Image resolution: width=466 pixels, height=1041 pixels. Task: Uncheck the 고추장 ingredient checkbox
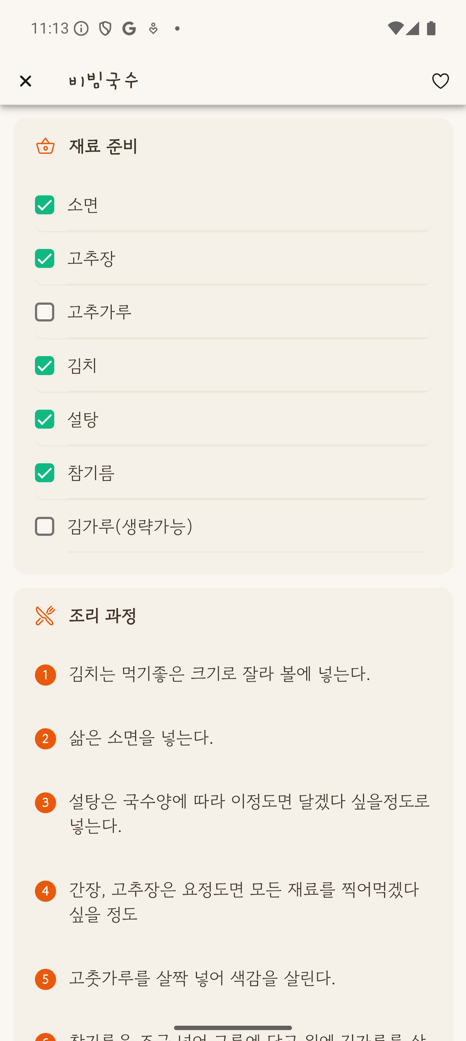[x=44, y=259]
